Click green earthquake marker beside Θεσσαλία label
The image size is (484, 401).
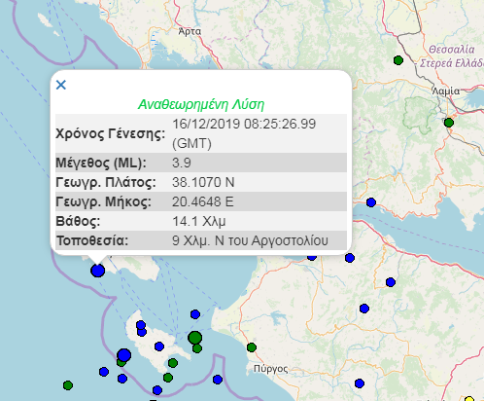tap(398, 60)
